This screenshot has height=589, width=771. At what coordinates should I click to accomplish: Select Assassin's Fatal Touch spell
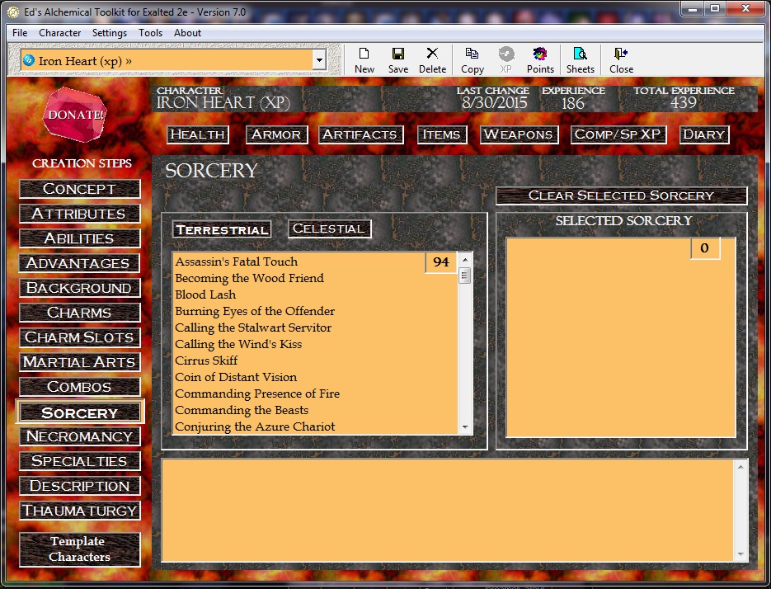click(237, 262)
